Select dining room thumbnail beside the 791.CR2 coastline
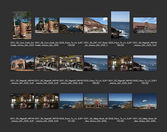The height and width of the screenshot is (132, 167). point(47,101)
